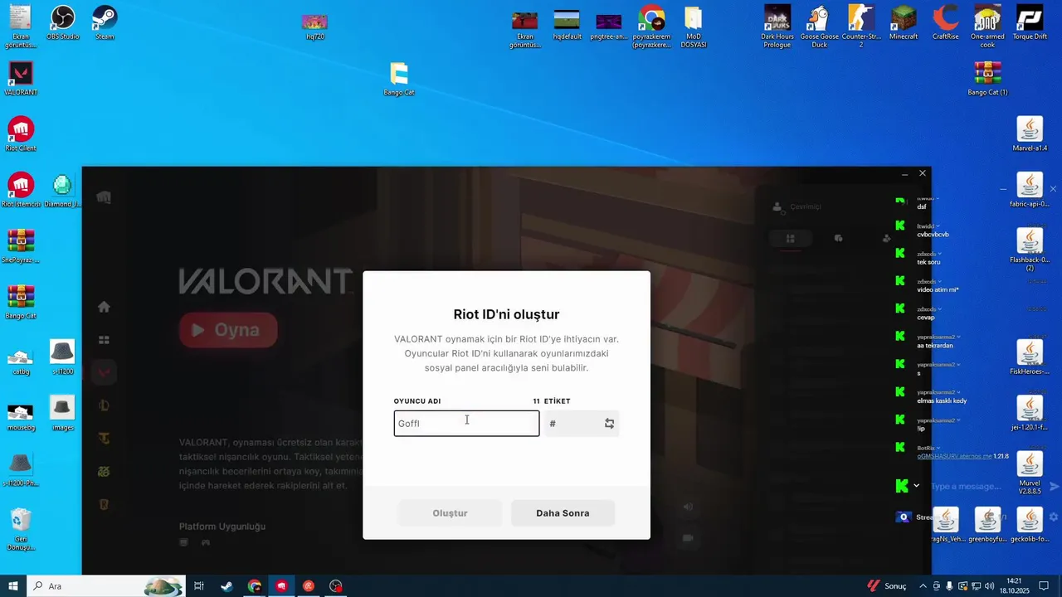Open the Torque Drift desktop icon
The image size is (1062, 597).
(1030, 23)
